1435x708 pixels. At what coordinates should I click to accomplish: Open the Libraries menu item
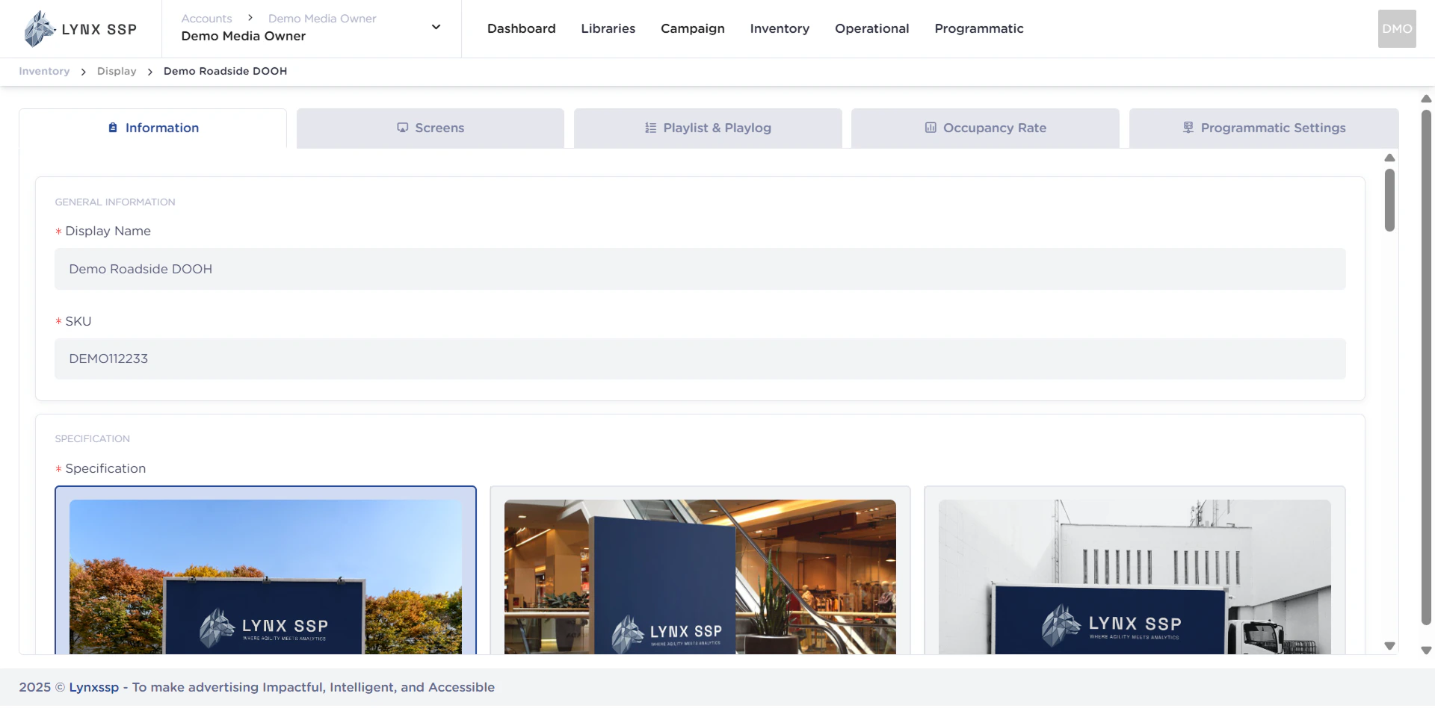[x=608, y=28]
